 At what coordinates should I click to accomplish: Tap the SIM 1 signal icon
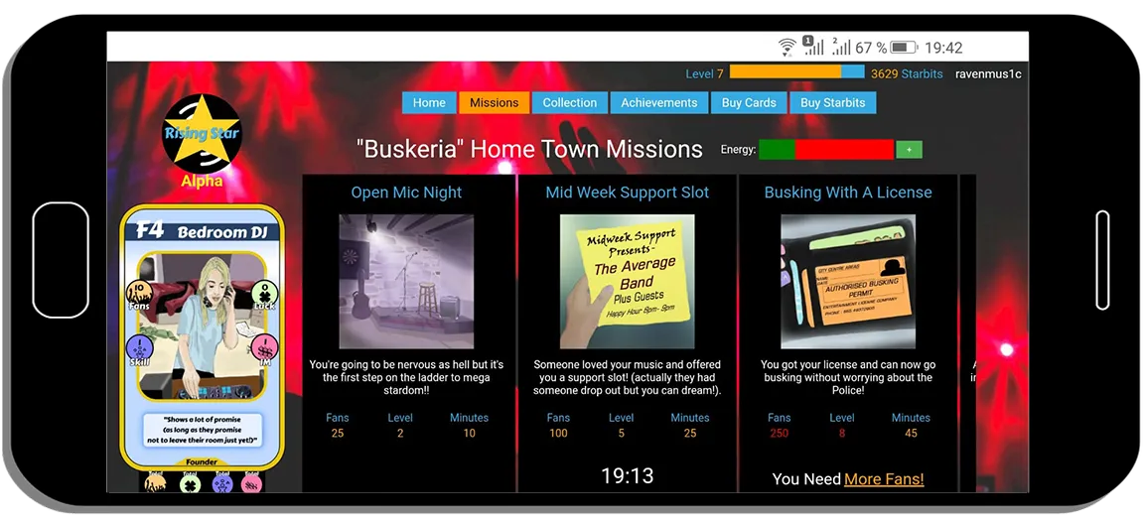(813, 46)
